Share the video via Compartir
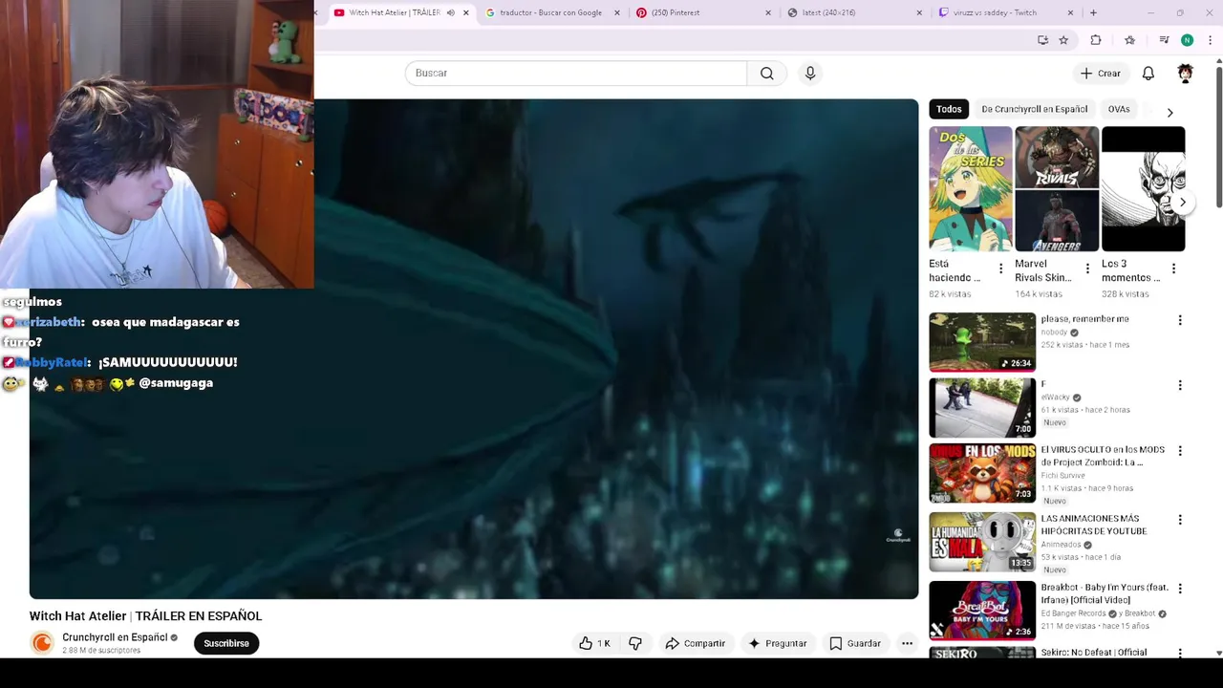The width and height of the screenshot is (1223, 688). click(x=696, y=643)
